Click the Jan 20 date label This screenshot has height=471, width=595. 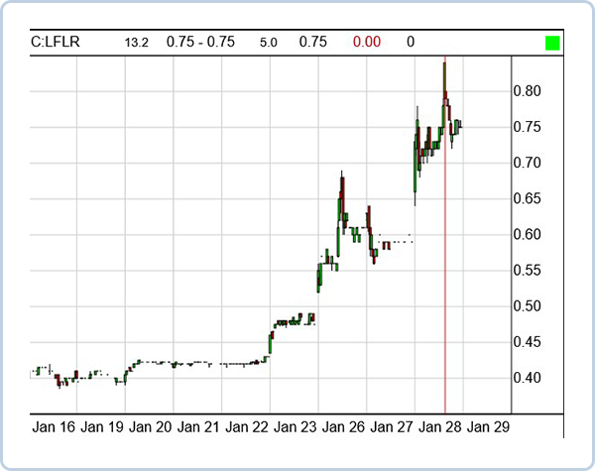(x=150, y=427)
